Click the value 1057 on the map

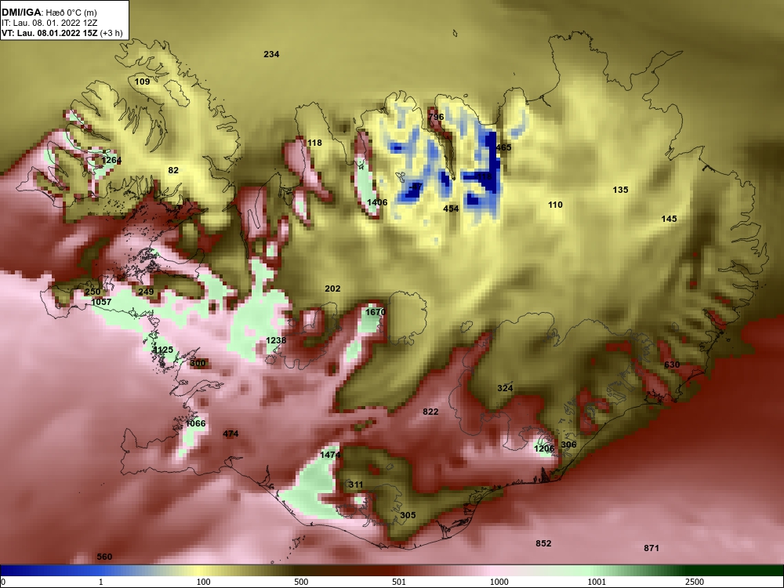coord(101,302)
